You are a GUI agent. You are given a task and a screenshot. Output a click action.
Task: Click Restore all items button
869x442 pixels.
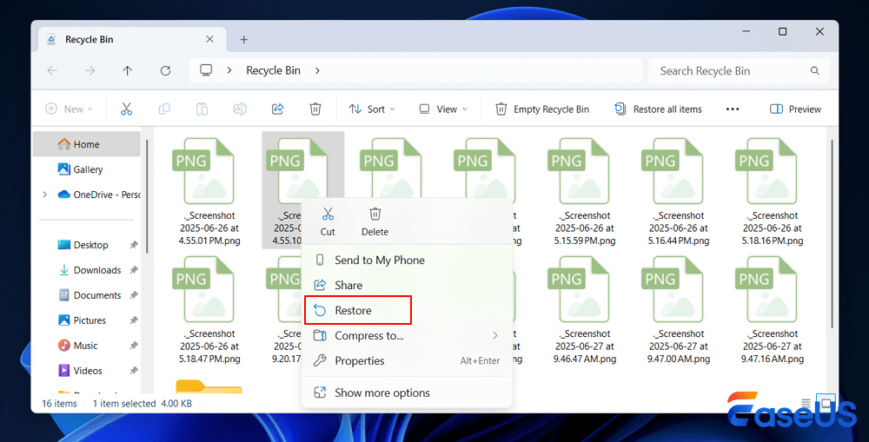659,109
